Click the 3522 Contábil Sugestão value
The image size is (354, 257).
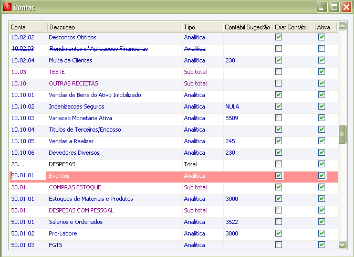232,222
